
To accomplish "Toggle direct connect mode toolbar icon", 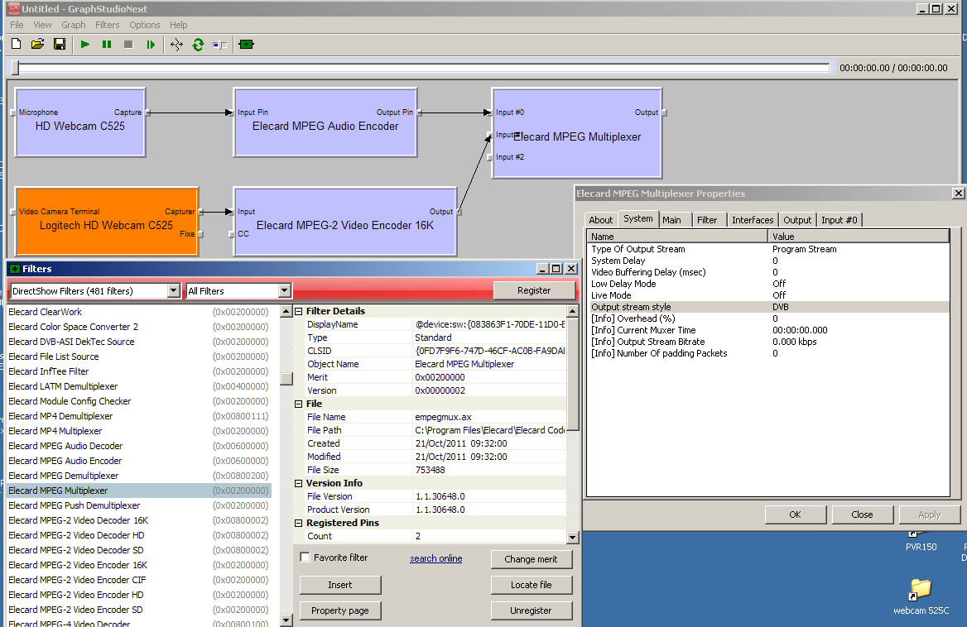I will pyautogui.click(x=176, y=45).
